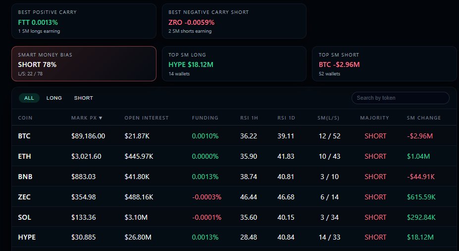459x251 pixels.
Task: Open the Top SM Short BTC card
Action: point(384,63)
